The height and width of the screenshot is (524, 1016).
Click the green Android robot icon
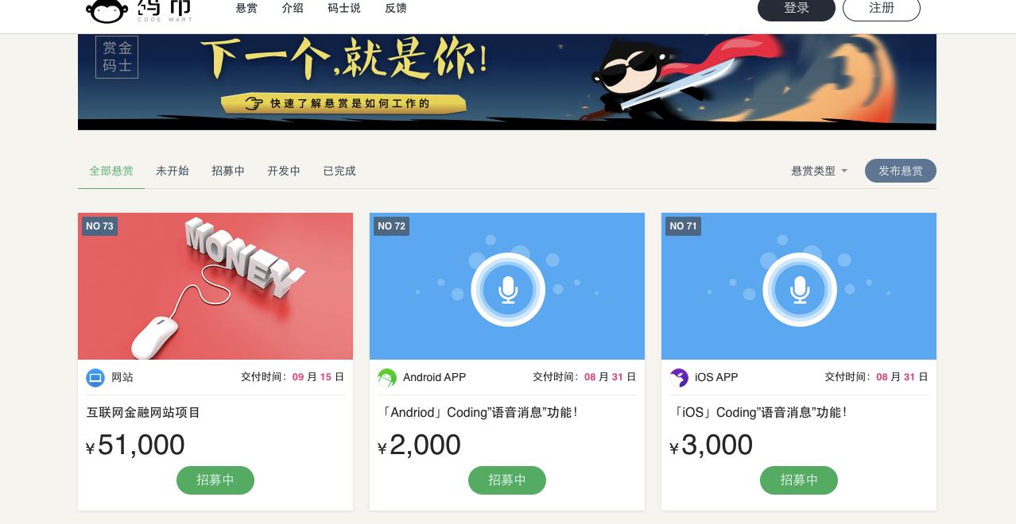387,377
